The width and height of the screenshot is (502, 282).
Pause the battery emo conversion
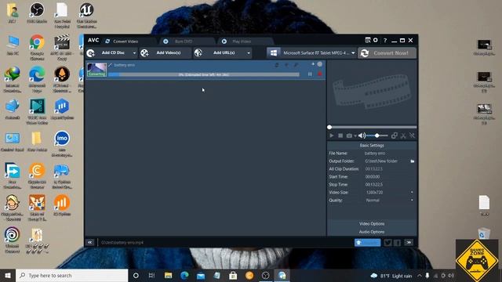310,74
